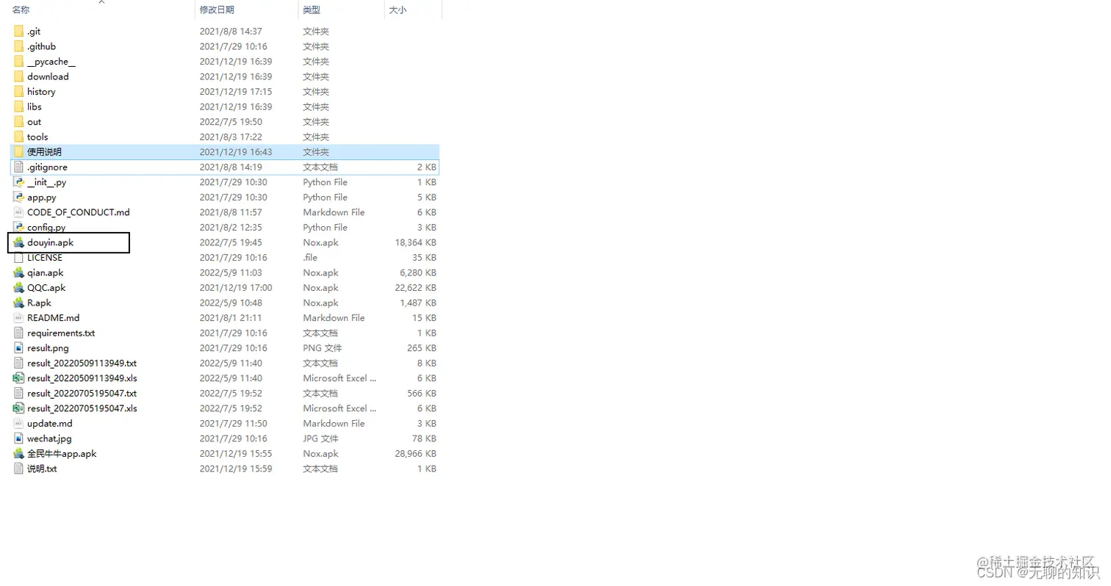Click the result.png type PNG 文件

pyautogui.click(x=323, y=348)
